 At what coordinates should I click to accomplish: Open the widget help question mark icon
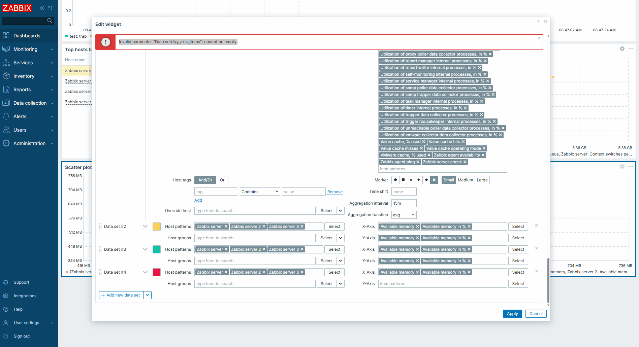(x=538, y=22)
